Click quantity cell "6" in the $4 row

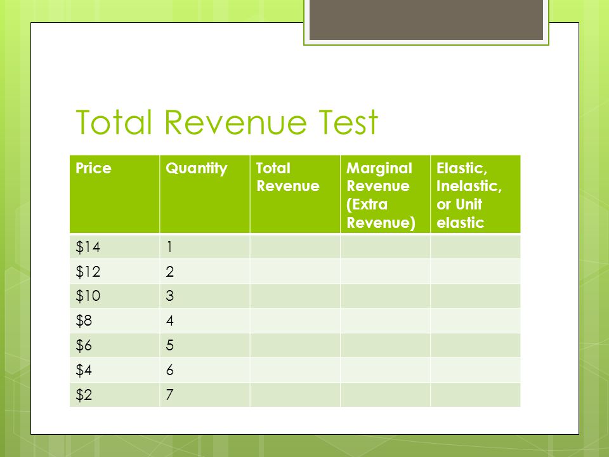coord(205,370)
